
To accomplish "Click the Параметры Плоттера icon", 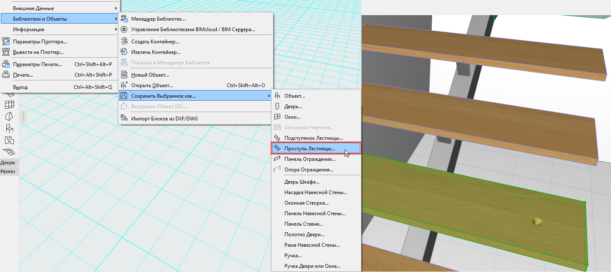I will 6,42.
